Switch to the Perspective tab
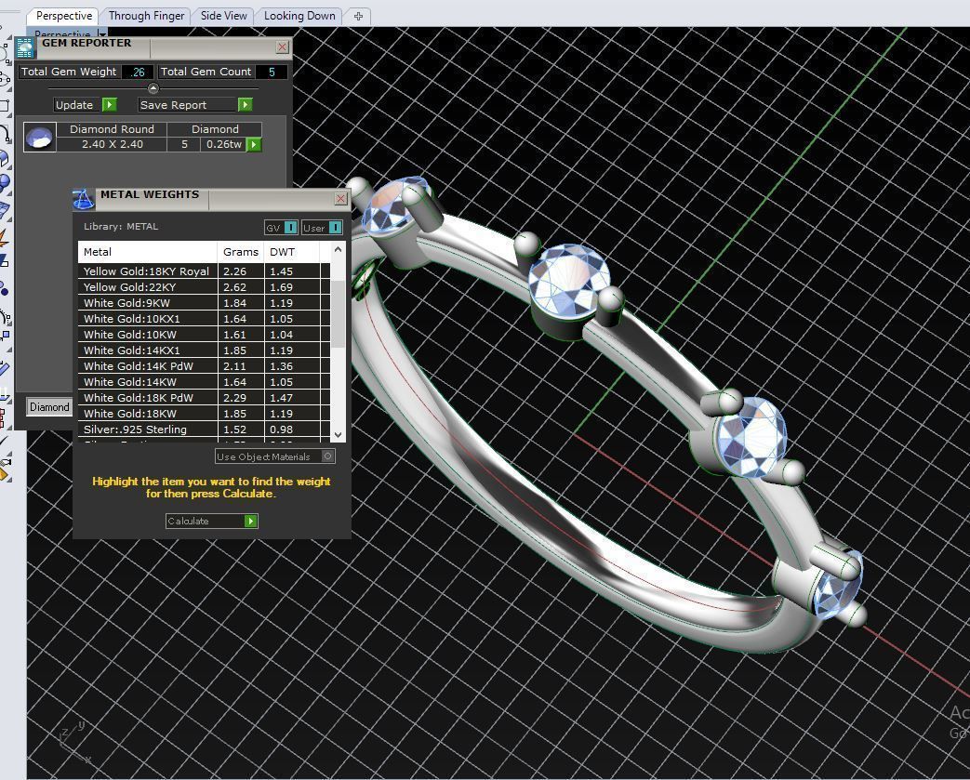The width and height of the screenshot is (970, 780). coord(64,16)
